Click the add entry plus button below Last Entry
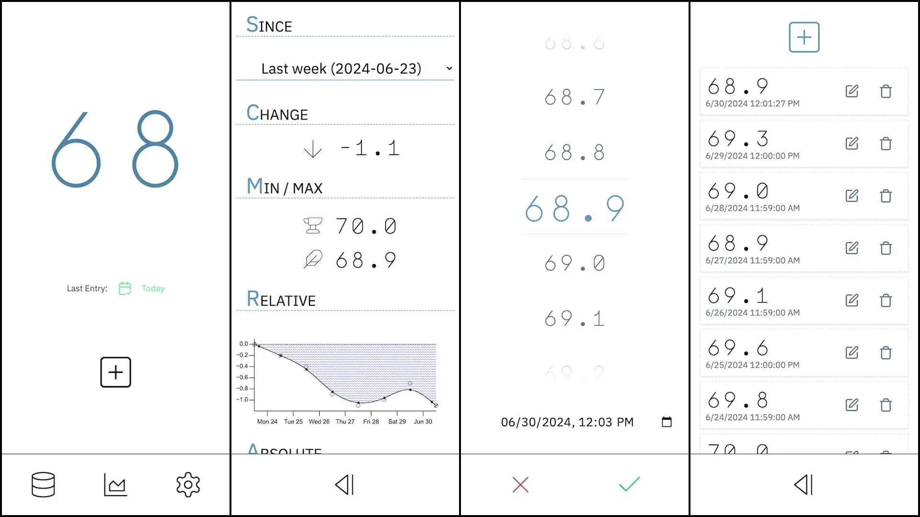The height and width of the screenshot is (517, 920). (115, 372)
